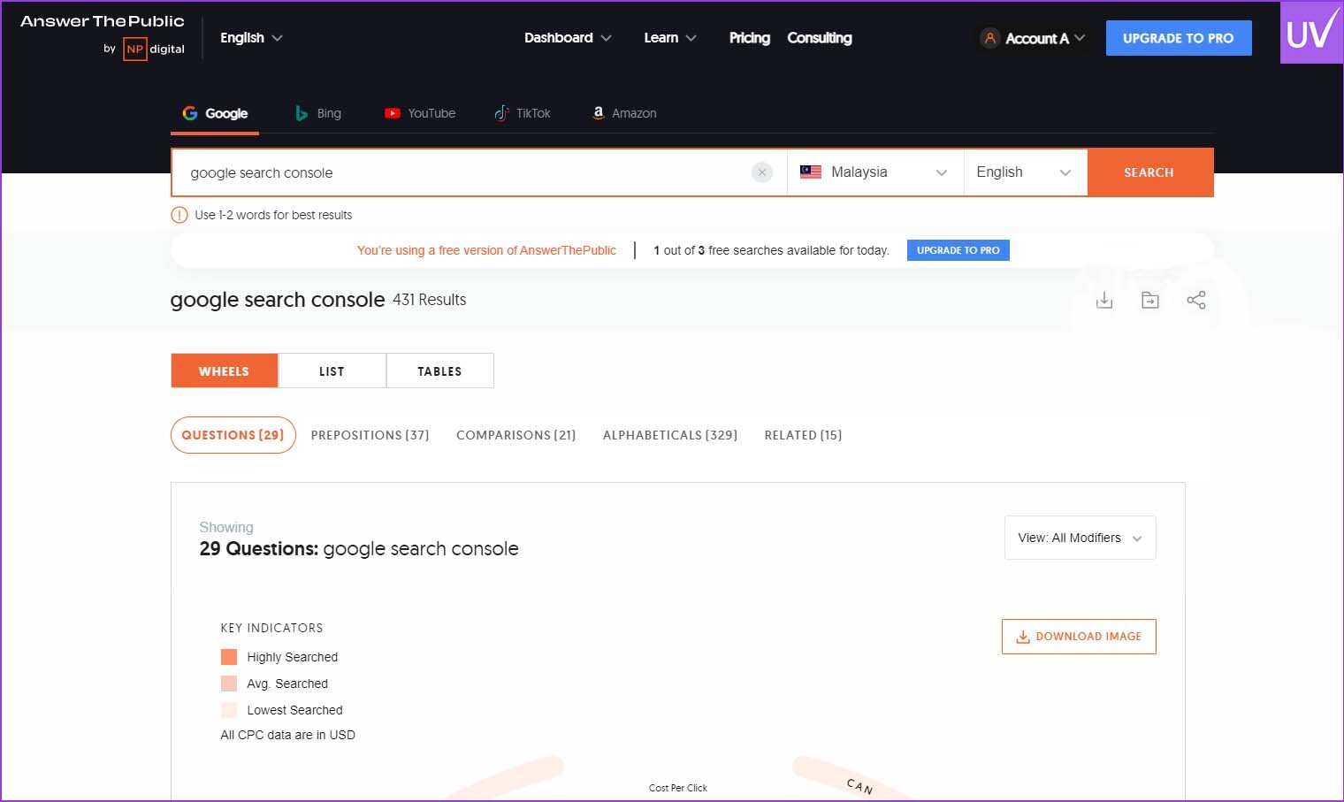Image resolution: width=1344 pixels, height=802 pixels.
Task: Switch to the TikTok source tab
Action: [x=523, y=113]
